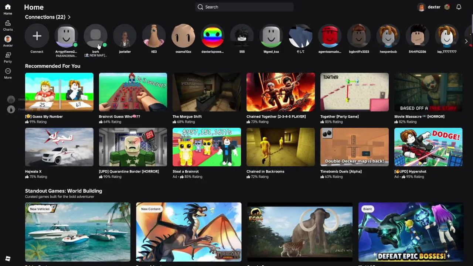
Task: Open Chained Together game thumbnail
Action: click(280, 92)
